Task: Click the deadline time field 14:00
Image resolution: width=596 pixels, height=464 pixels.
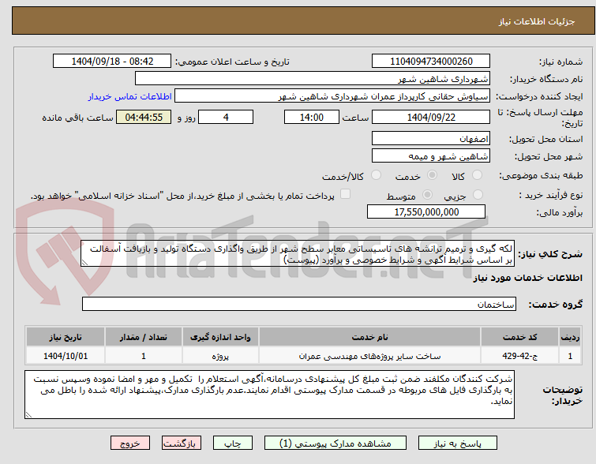Action: click(x=312, y=117)
